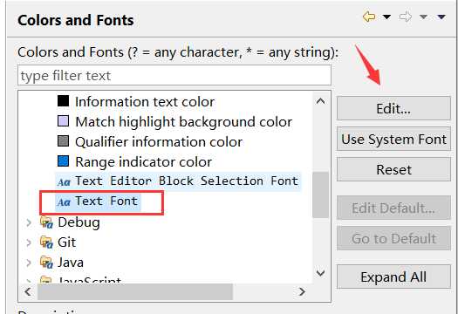Click the Git folder icon

coord(46,242)
